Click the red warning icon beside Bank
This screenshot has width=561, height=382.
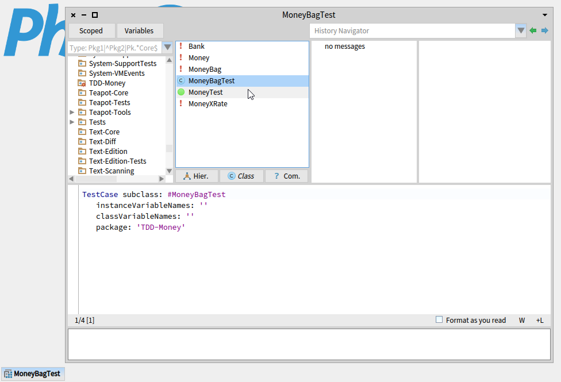(181, 46)
